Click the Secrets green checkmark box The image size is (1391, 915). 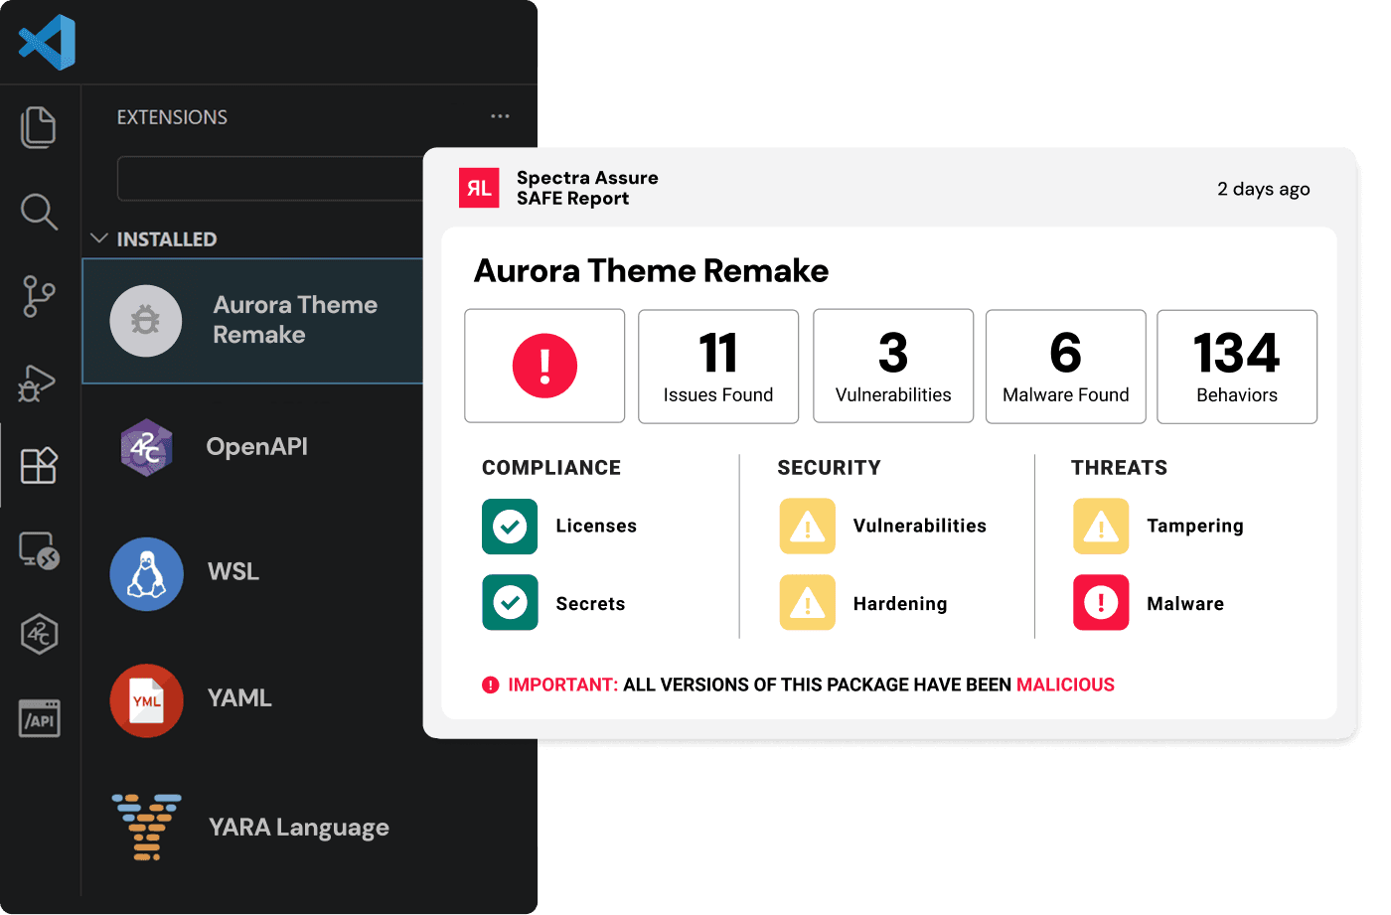point(510,603)
